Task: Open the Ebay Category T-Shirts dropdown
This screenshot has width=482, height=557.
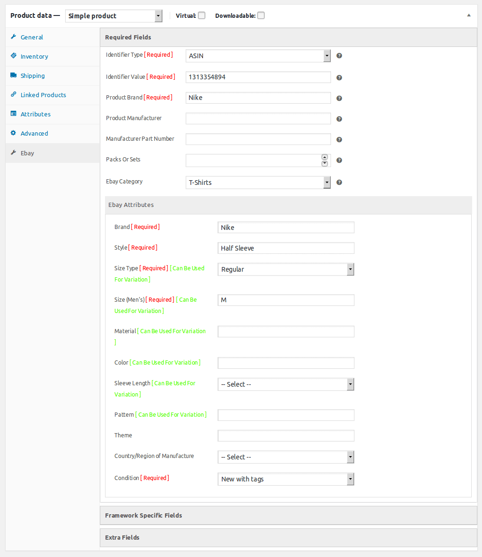Action: 258,183
